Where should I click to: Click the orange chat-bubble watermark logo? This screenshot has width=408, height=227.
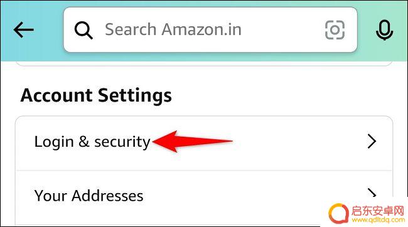[x=338, y=213]
